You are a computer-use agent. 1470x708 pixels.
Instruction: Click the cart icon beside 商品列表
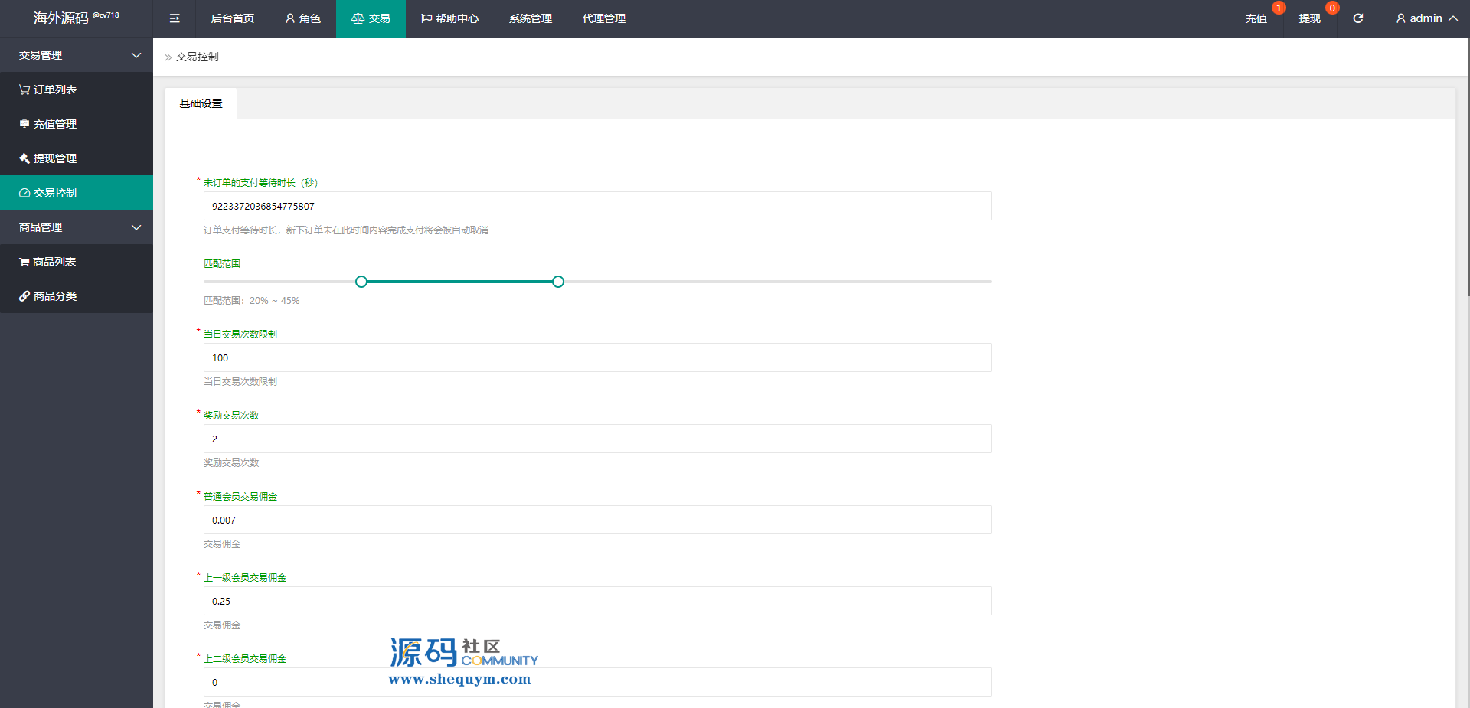point(24,262)
